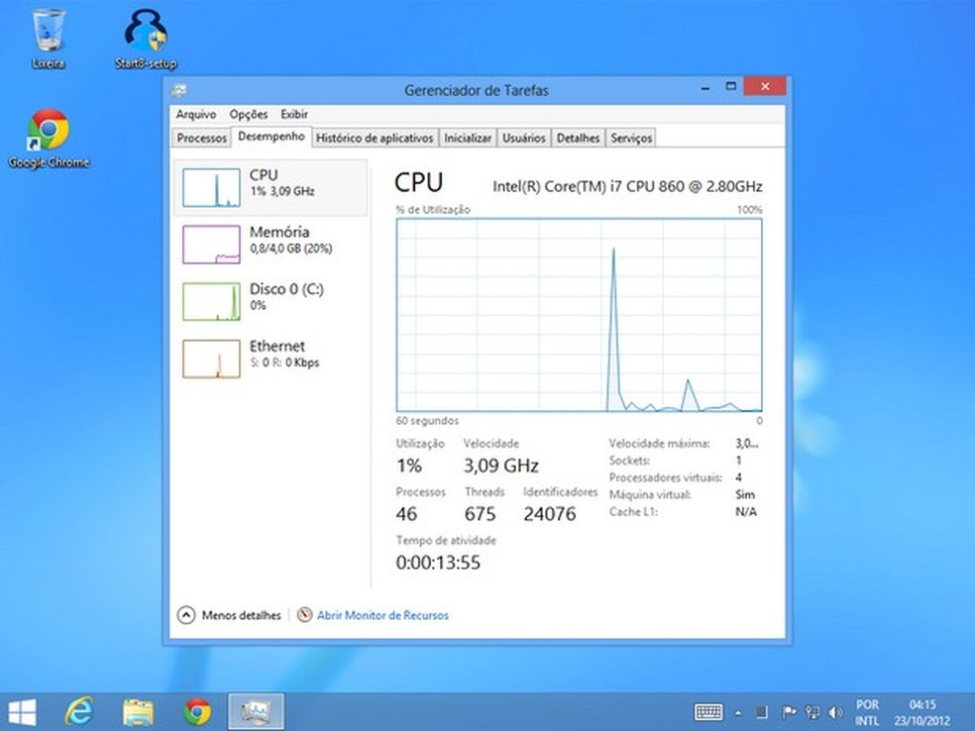Open the network tray icon

[x=812, y=712]
